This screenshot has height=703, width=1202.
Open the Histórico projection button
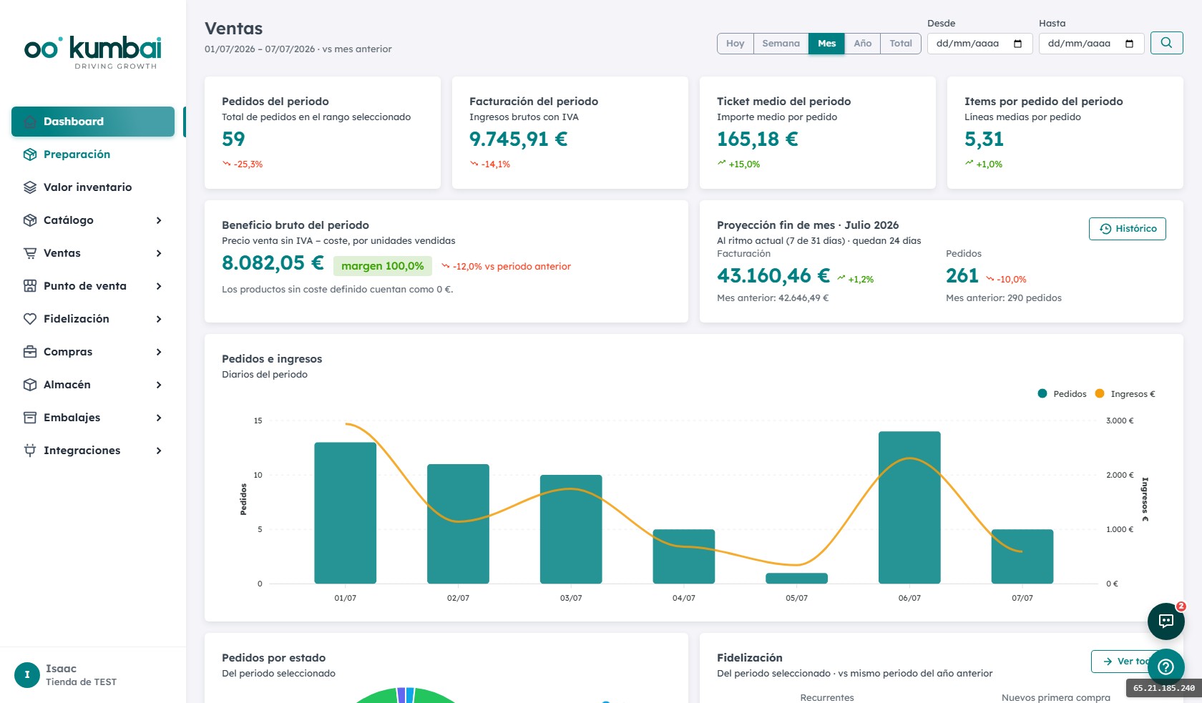(x=1128, y=229)
